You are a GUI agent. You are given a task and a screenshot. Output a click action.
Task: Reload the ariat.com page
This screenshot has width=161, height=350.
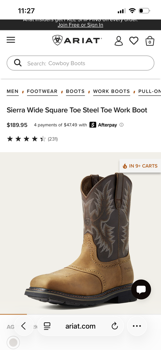[115, 326]
